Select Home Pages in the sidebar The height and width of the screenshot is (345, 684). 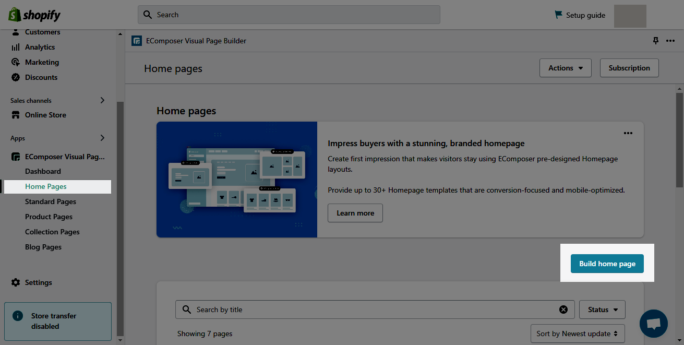click(x=46, y=186)
